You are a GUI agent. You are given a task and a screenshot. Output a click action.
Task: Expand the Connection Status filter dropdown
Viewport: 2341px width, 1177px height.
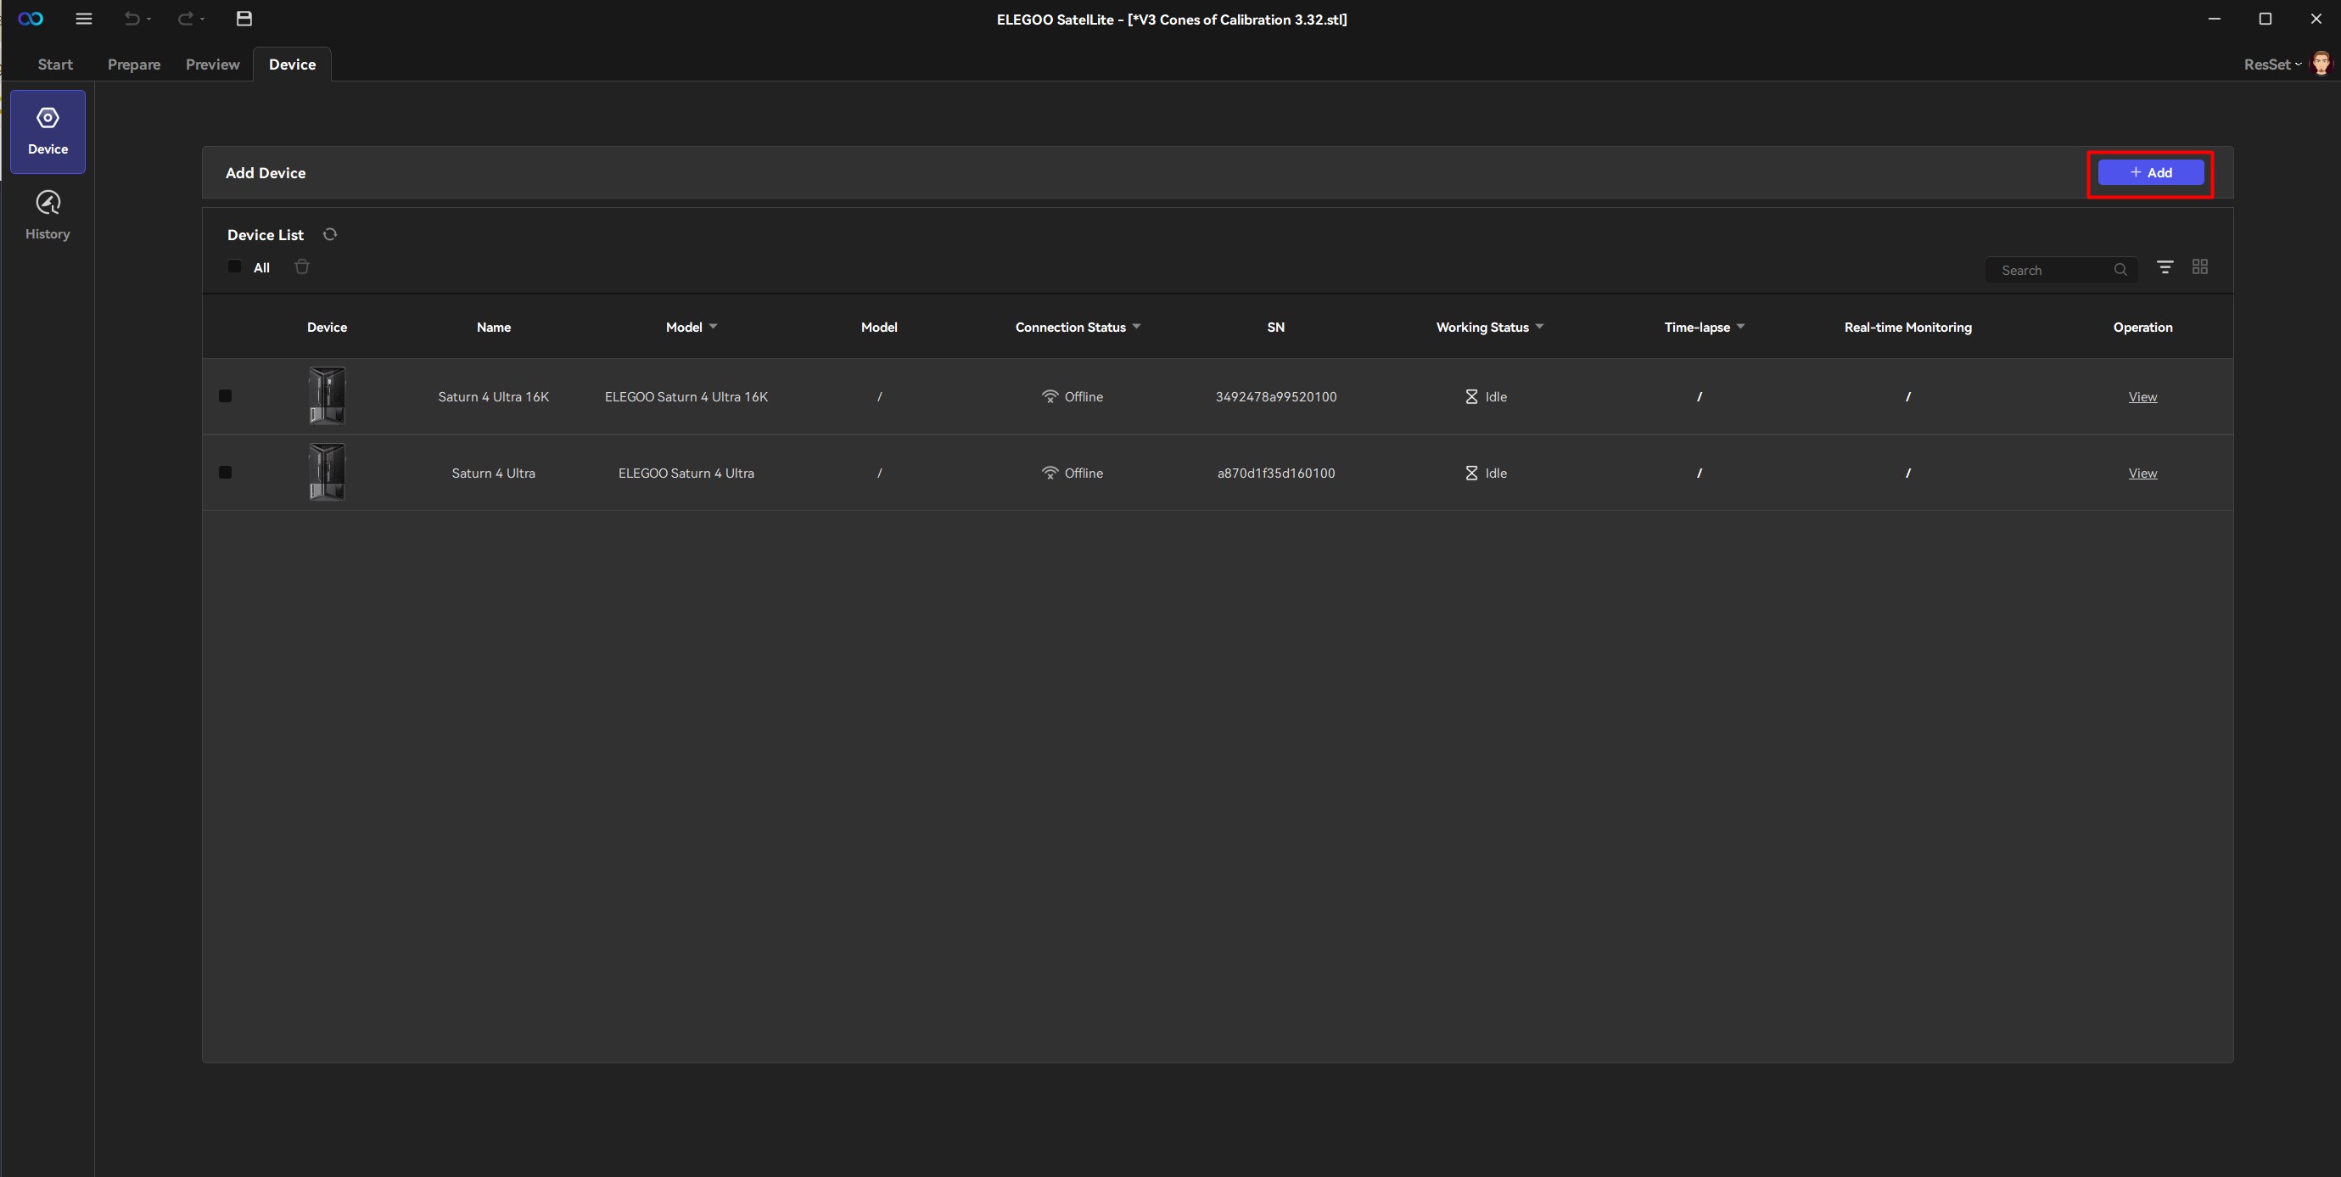[x=1136, y=327]
